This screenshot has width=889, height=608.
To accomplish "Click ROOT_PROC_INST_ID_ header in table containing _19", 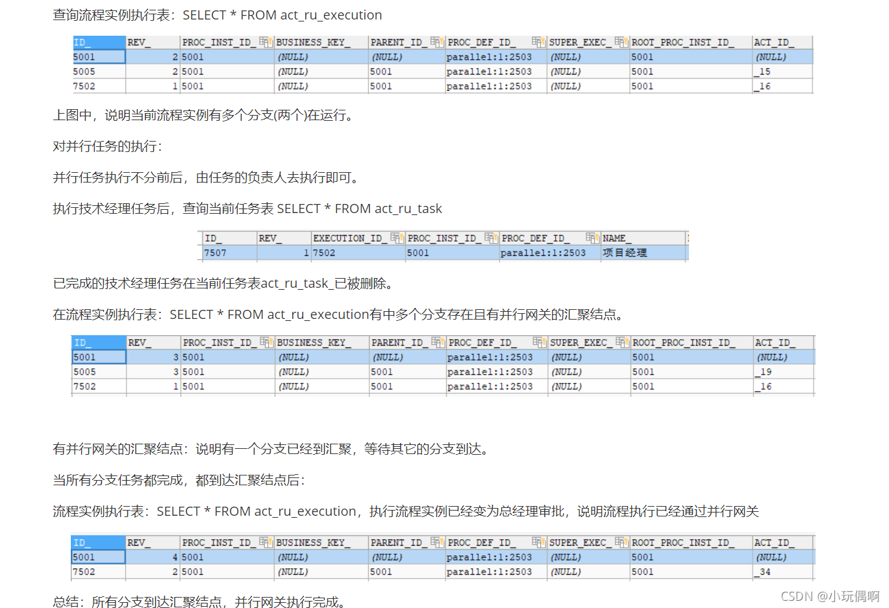I will (x=692, y=342).
